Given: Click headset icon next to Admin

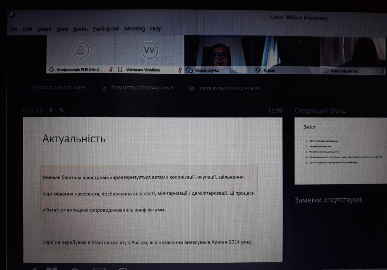Looking at the screenshot, I should (x=258, y=70).
